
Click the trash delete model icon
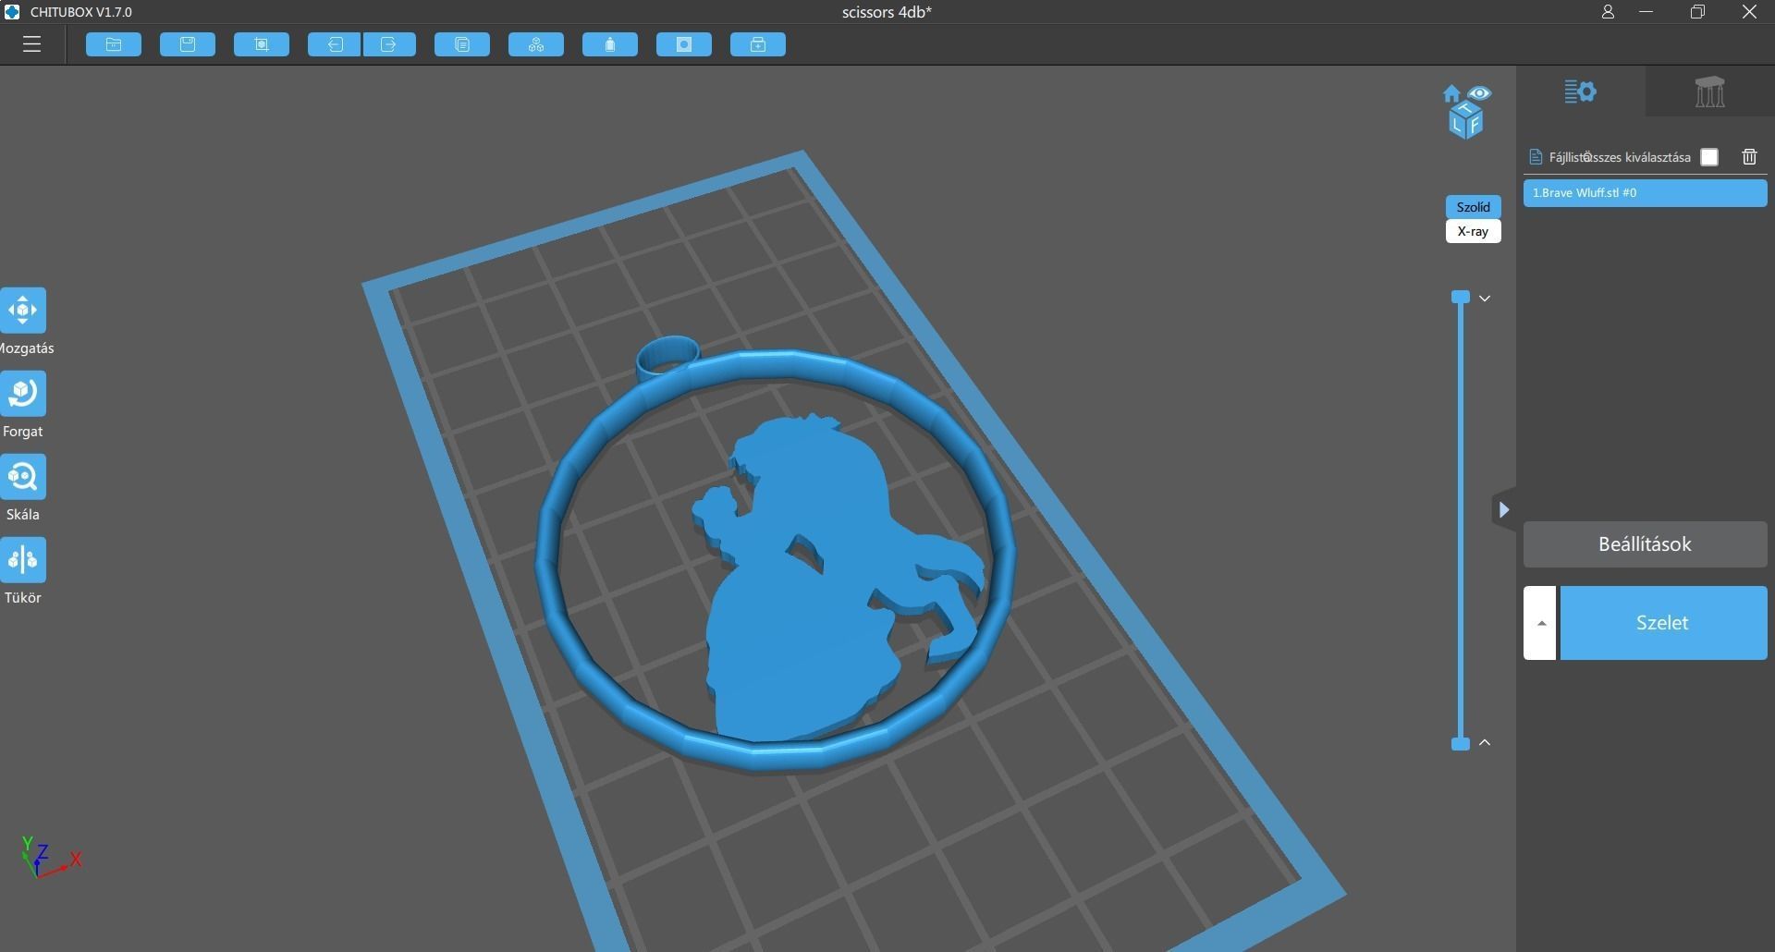pyautogui.click(x=1749, y=157)
